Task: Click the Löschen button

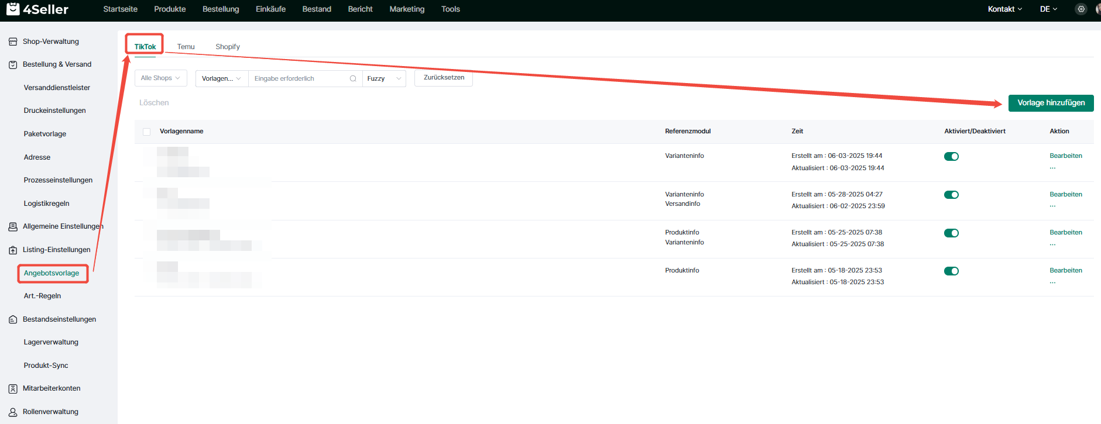Action: click(x=154, y=103)
